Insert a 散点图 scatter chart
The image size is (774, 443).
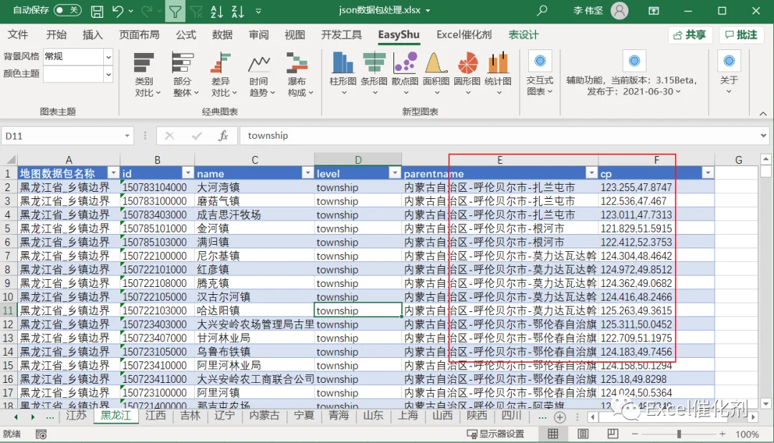pyautogui.click(x=405, y=74)
